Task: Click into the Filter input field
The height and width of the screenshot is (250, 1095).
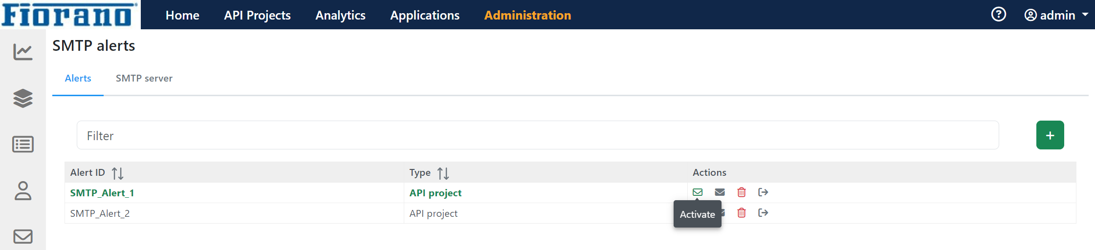Action: coord(538,135)
